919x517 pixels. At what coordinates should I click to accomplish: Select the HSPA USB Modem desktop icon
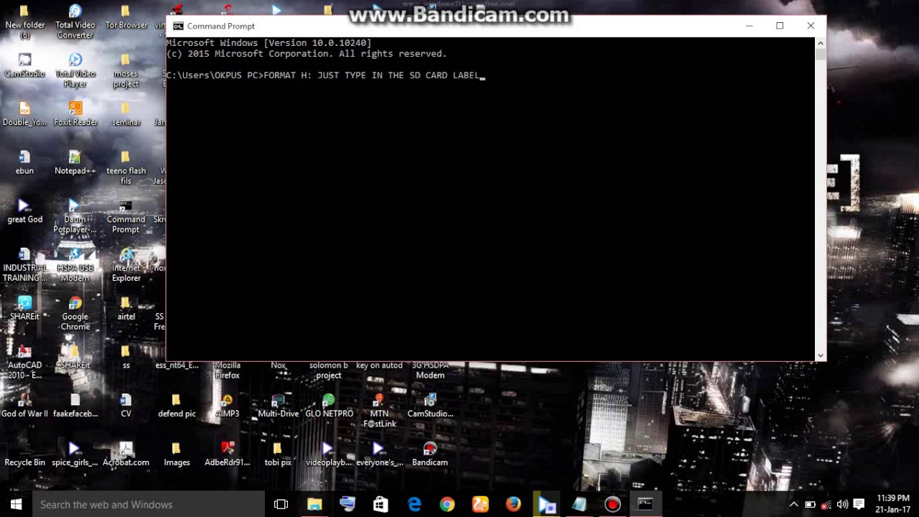[75, 266]
